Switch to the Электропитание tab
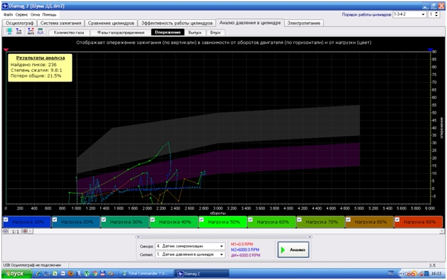Screen dimensions: 447x280 [x=304, y=23]
